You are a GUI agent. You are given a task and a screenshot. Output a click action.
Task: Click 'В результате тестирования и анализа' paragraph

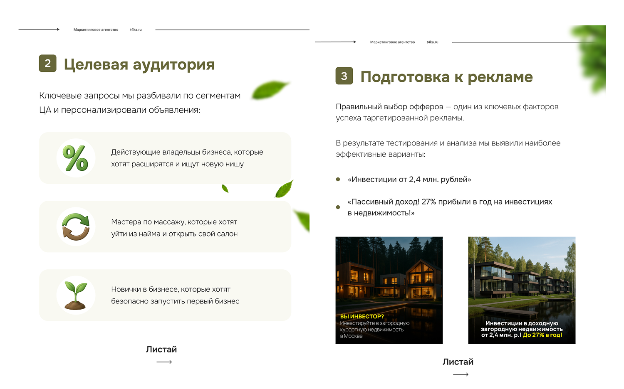pyautogui.click(x=448, y=148)
